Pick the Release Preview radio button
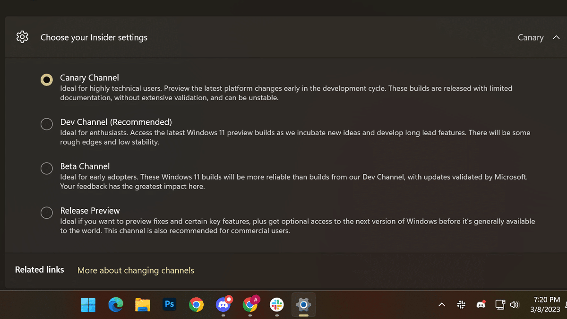The height and width of the screenshot is (319, 567). click(46, 213)
